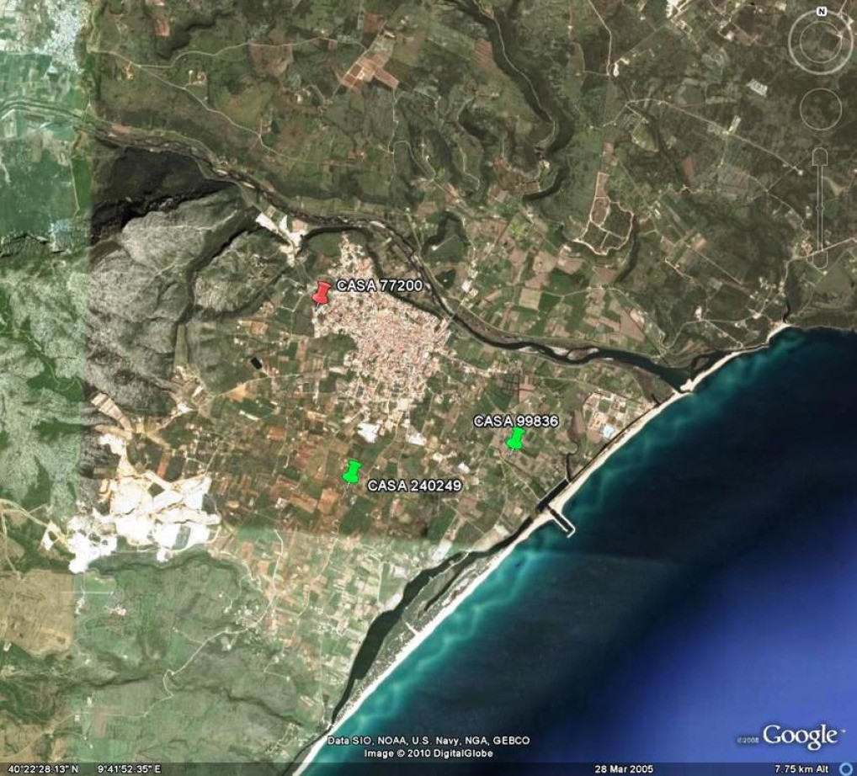Click the Image © 2010 DigitalGlobe credit
Viewport: 857px width, 776px height.
(428, 753)
